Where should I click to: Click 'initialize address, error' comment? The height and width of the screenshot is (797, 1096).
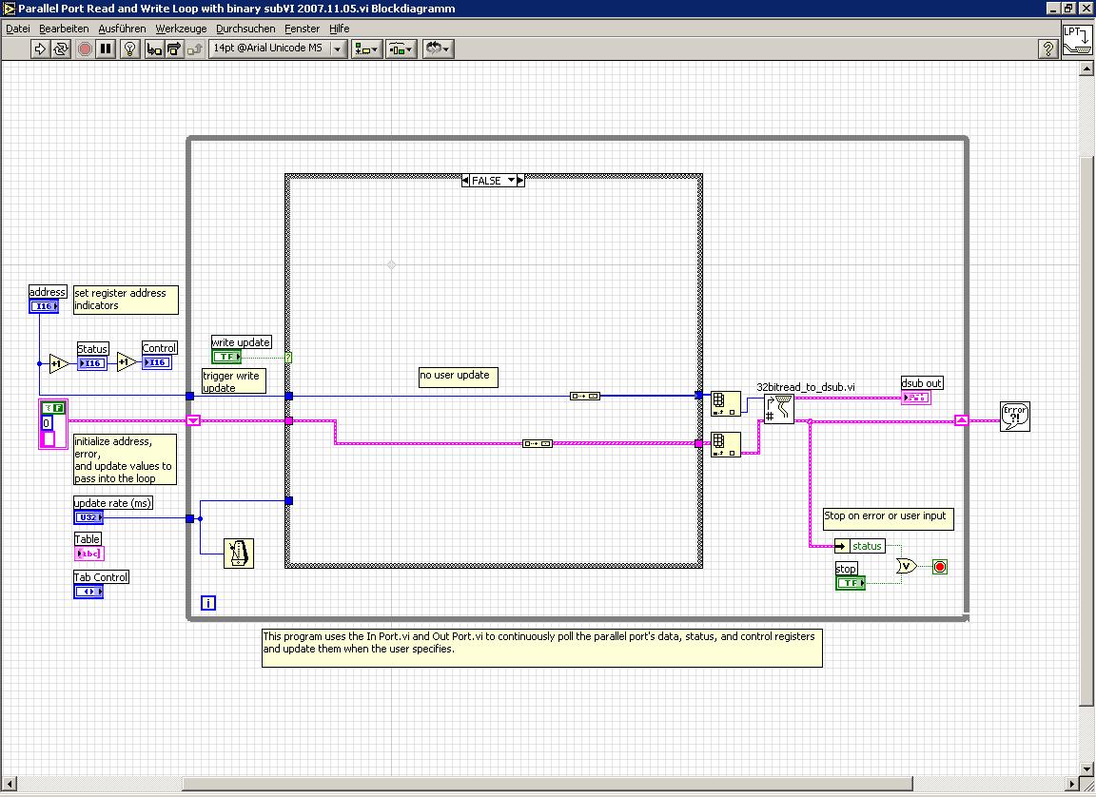click(x=126, y=459)
